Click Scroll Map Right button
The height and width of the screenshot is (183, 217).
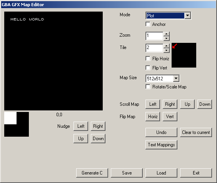170,104
